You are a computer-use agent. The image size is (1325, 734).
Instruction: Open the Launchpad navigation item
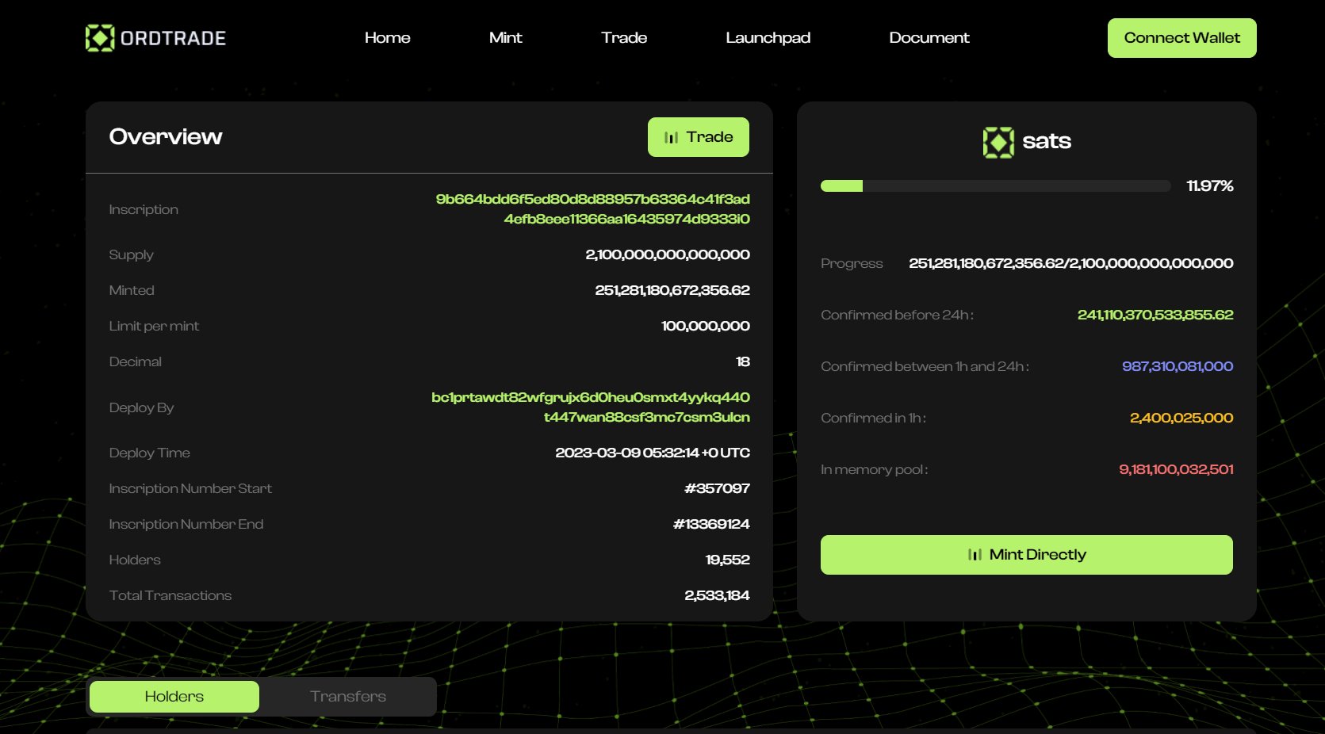pyautogui.click(x=768, y=38)
